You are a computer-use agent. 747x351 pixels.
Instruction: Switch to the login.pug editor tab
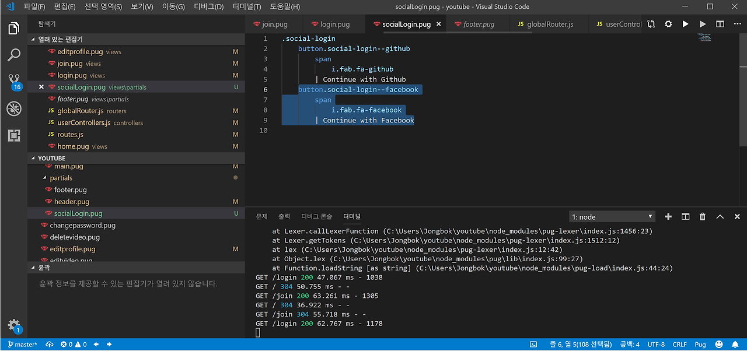(335, 24)
